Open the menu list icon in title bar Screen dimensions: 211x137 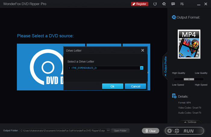[182, 4]
